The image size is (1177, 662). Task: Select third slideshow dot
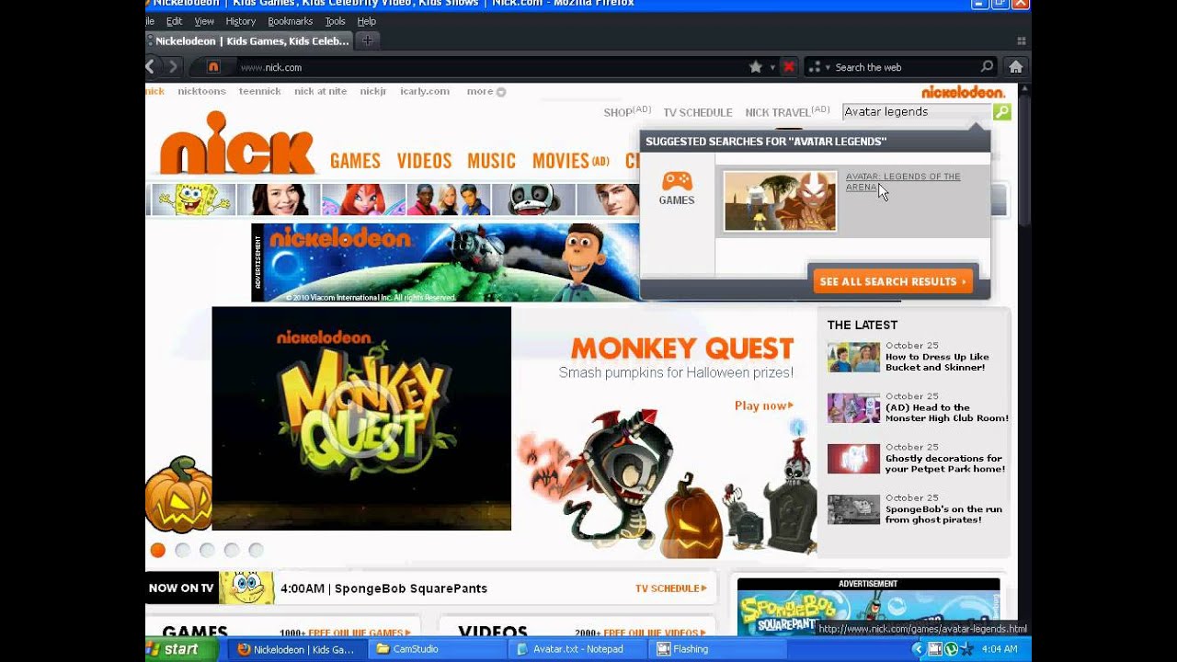click(x=207, y=550)
